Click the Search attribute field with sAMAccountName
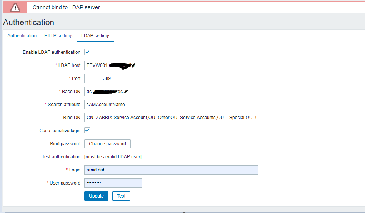The height and width of the screenshot is (213, 365). coord(171,105)
